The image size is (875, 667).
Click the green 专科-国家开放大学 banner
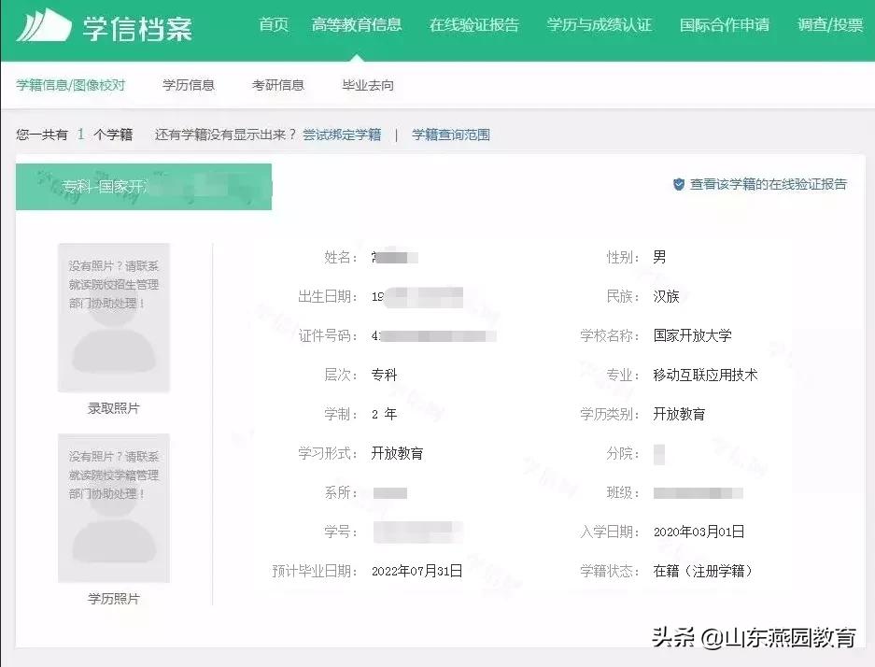coord(144,186)
